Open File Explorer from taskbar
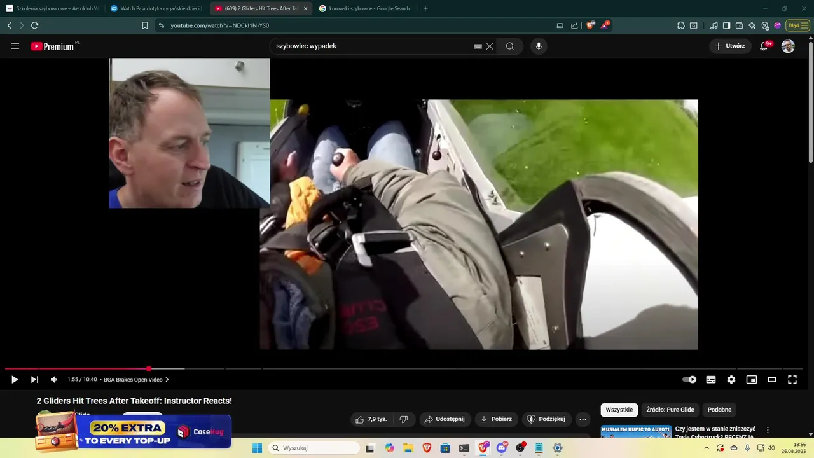 pyautogui.click(x=408, y=448)
